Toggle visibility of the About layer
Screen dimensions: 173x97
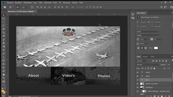click(138, 80)
